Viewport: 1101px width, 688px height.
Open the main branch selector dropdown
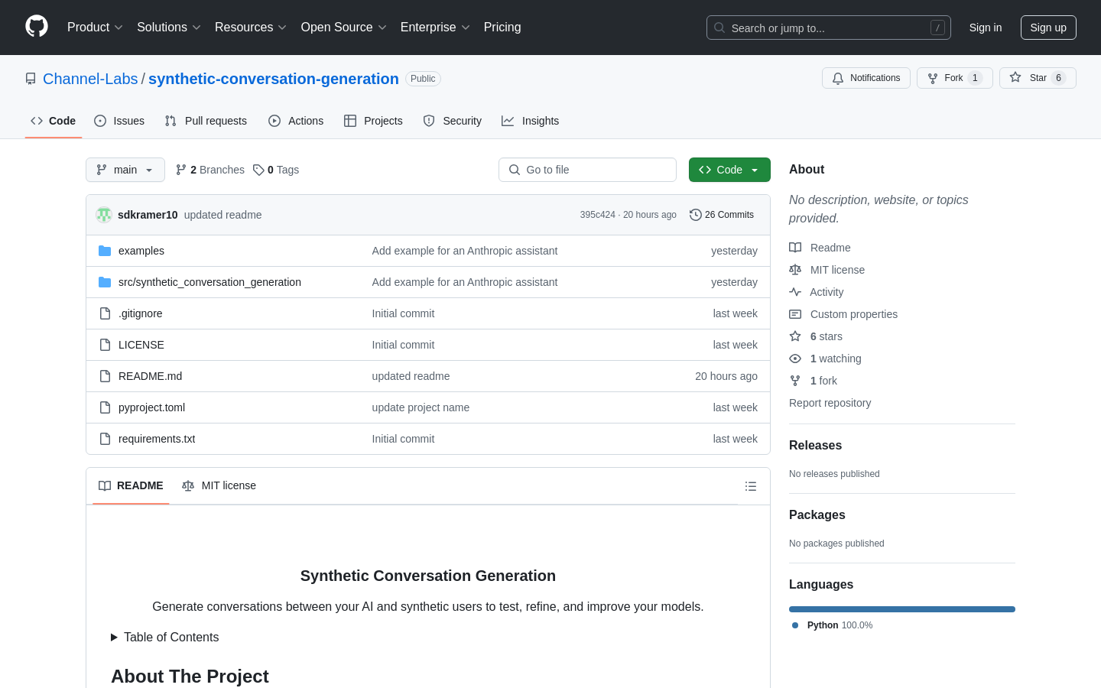[x=125, y=170]
